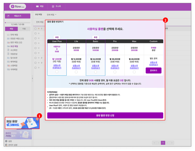Collapse the sidebar using the divider arrow

(x=32, y=78)
